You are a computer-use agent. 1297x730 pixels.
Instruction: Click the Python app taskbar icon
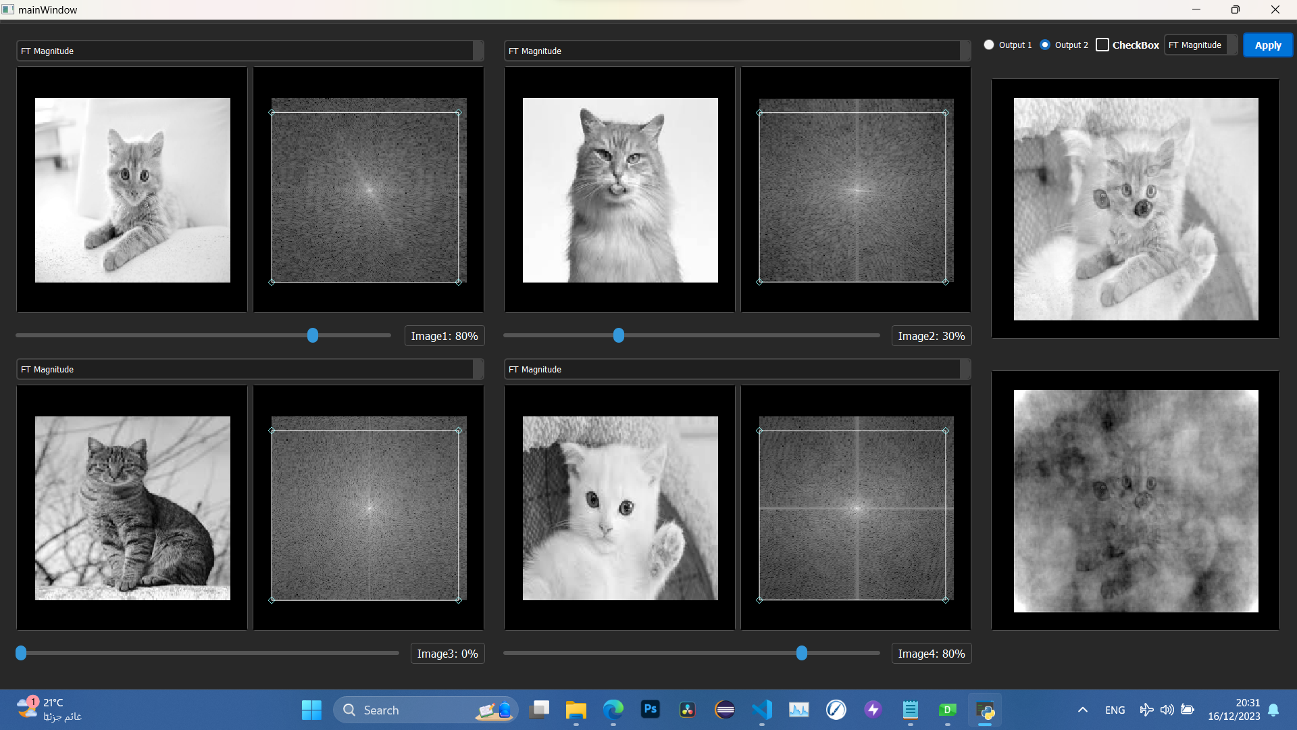(x=985, y=710)
